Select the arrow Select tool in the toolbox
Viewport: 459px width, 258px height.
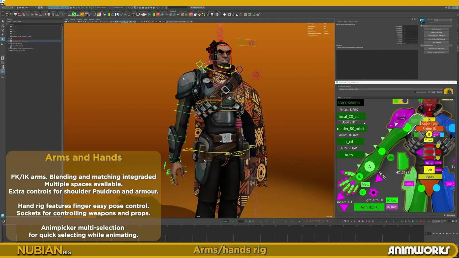pos(3,21)
